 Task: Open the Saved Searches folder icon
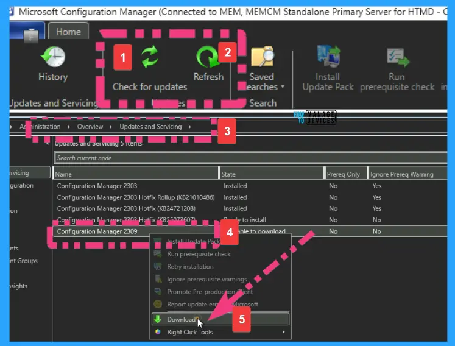tap(263, 56)
